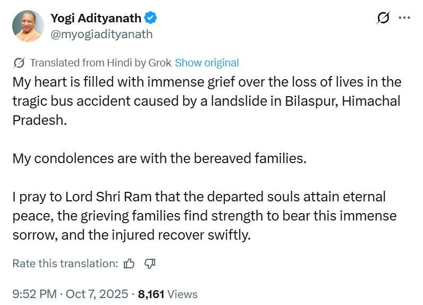Rate the translation with thumbs up

point(129,263)
